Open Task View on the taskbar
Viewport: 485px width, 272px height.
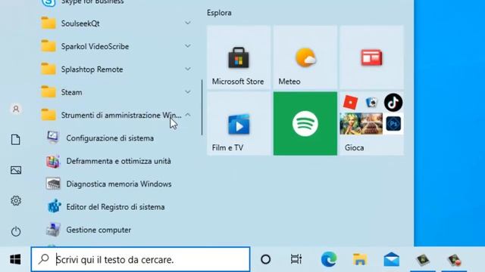(x=296, y=259)
